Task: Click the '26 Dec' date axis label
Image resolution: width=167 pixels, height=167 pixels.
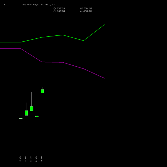Action: pos(41,159)
